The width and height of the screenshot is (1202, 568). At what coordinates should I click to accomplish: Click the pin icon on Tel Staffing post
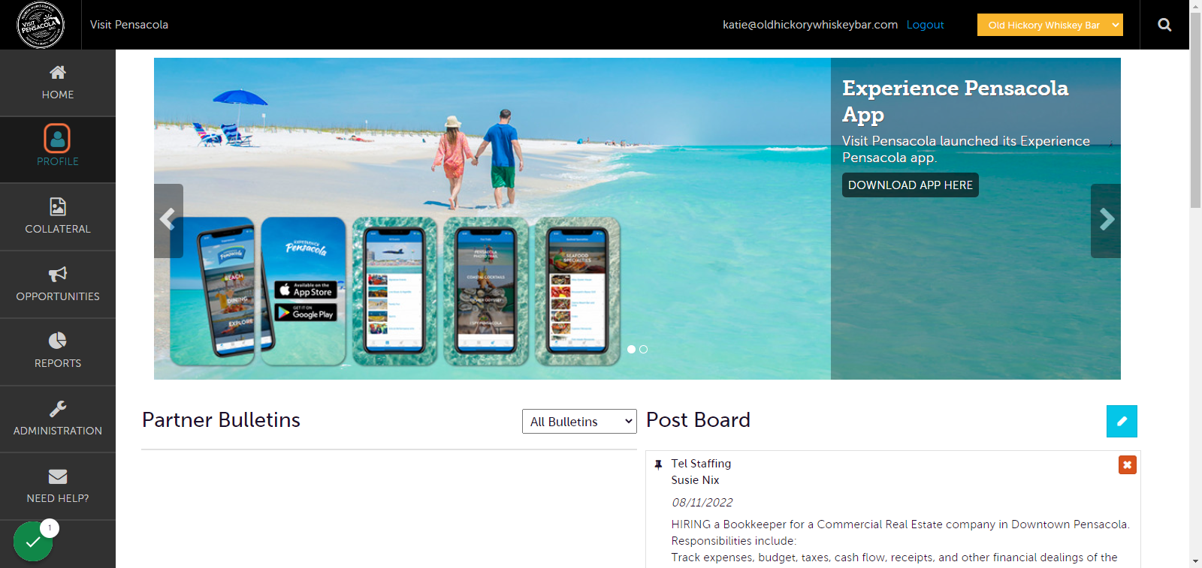658,464
